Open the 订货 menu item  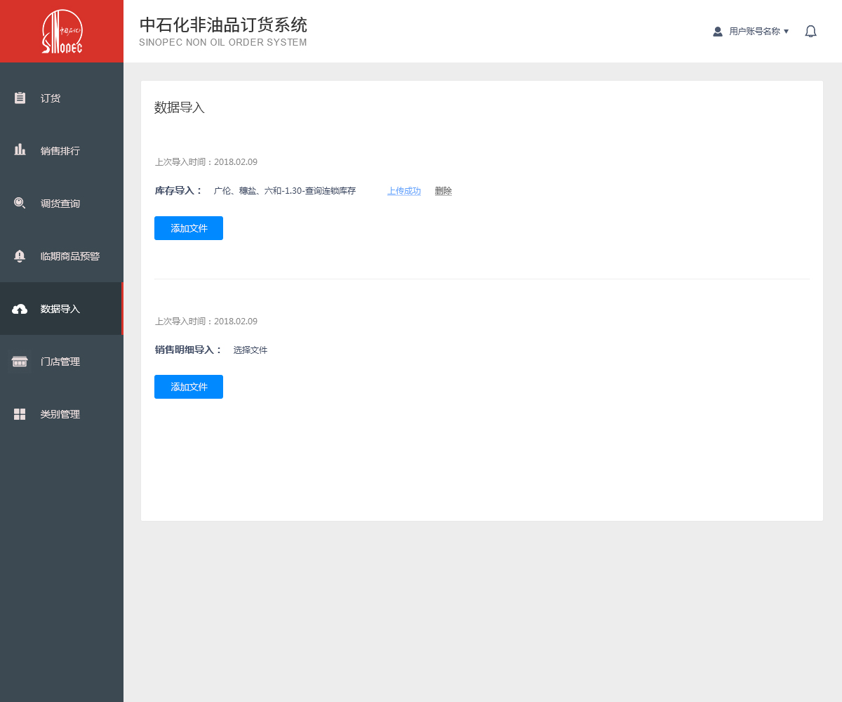click(51, 98)
